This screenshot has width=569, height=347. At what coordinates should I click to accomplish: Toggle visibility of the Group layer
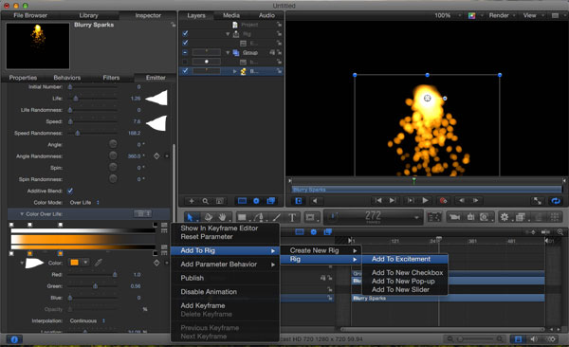tap(185, 52)
